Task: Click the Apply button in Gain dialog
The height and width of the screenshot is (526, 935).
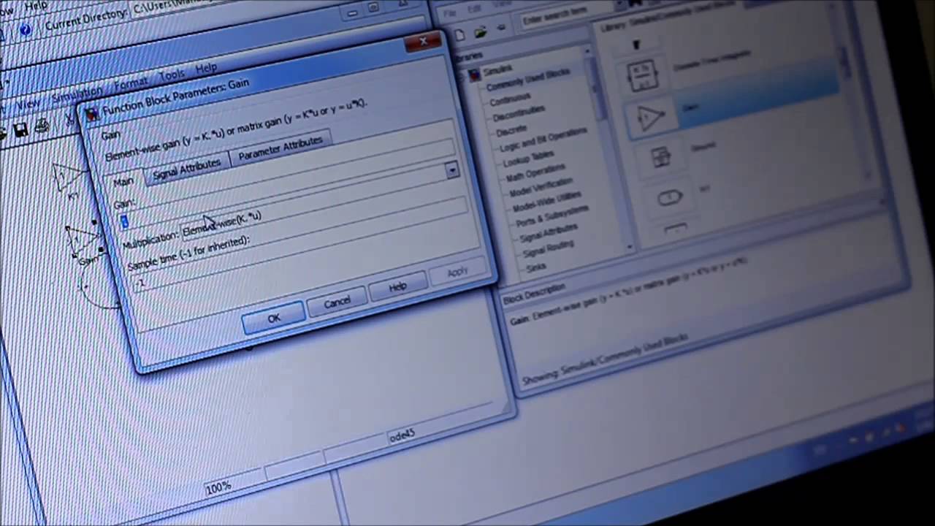Action: pos(457,271)
